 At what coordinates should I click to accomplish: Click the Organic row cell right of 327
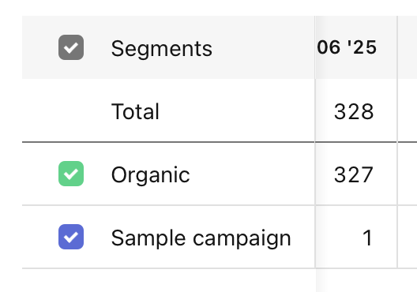point(408,174)
